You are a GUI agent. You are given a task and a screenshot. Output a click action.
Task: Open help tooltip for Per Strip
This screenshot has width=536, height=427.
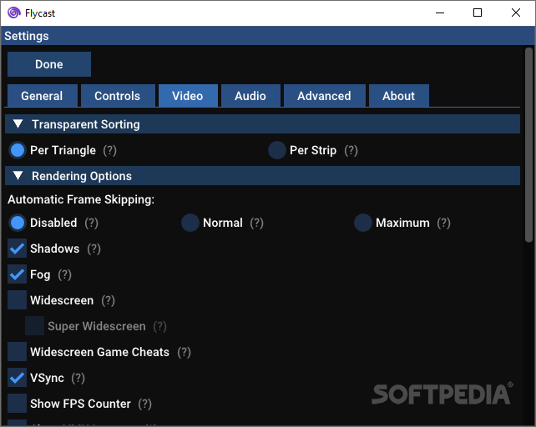(x=351, y=150)
